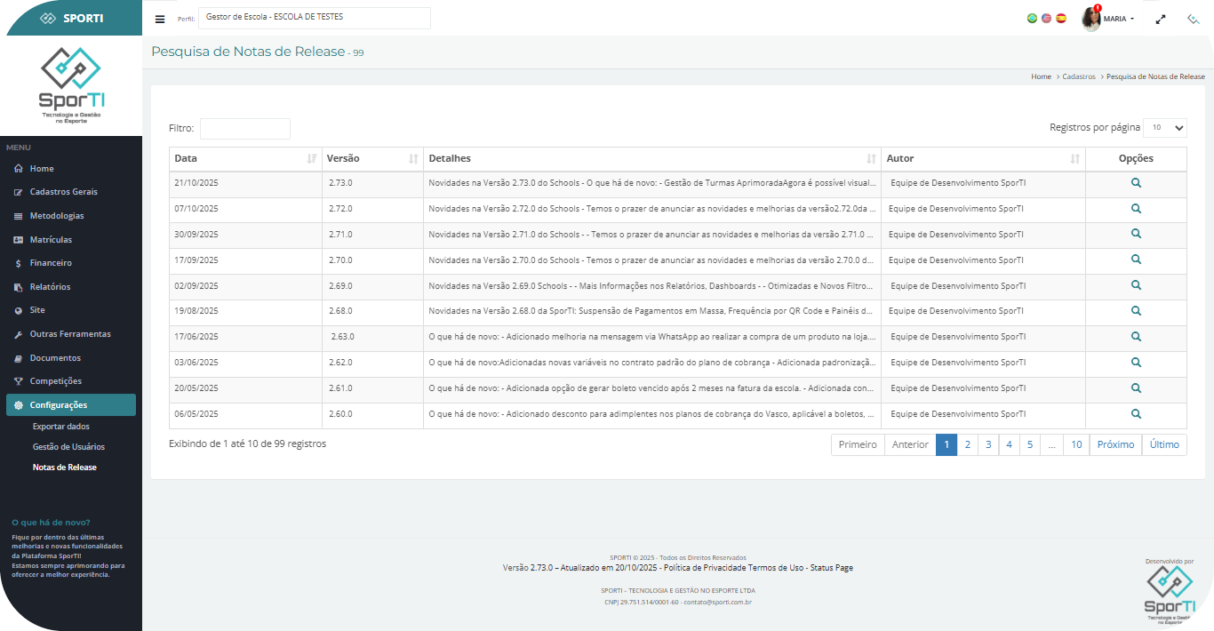Open the Registros por página dropdown
The height and width of the screenshot is (631, 1214).
(1164, 128)
